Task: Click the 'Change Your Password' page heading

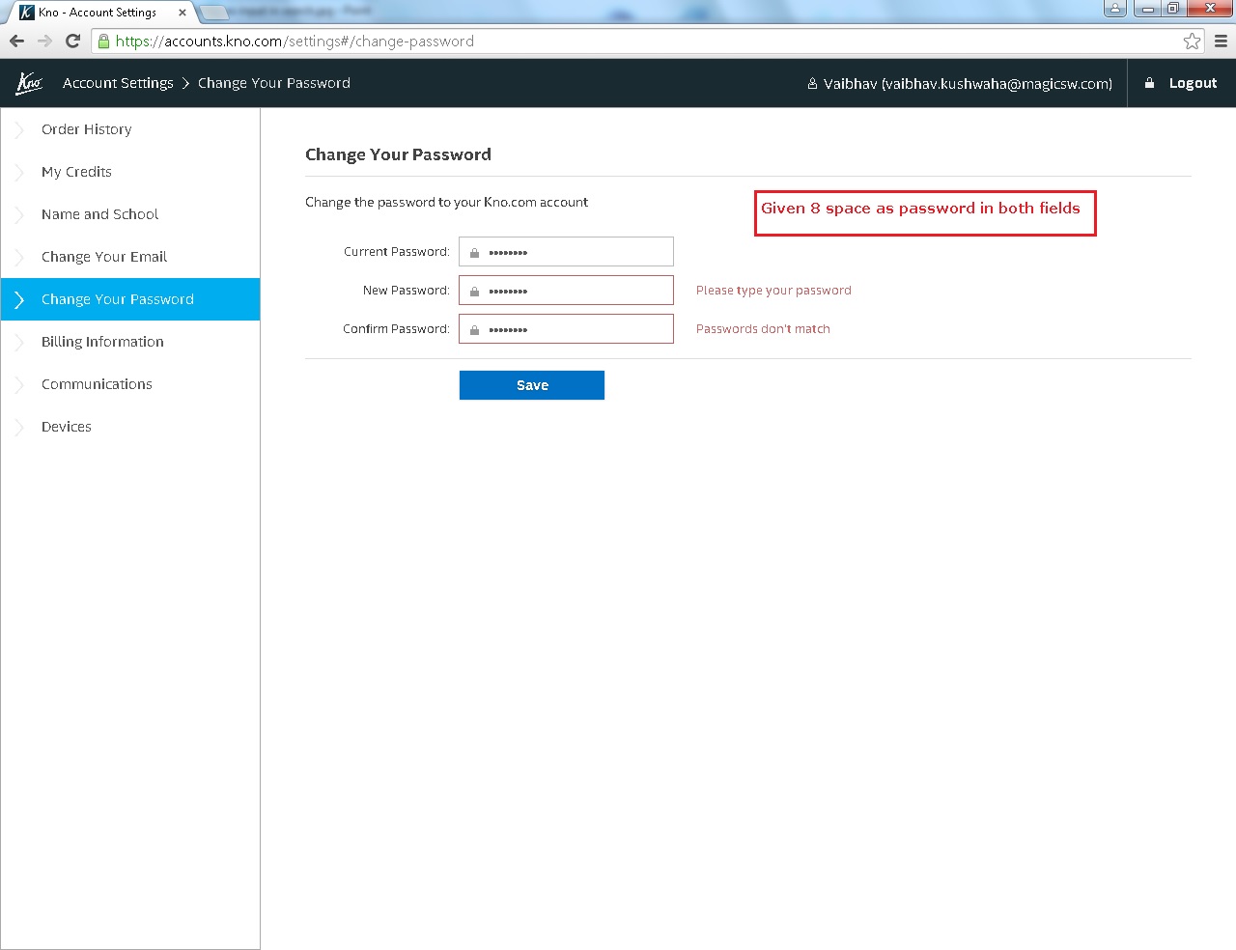Action: pos(398,154)
